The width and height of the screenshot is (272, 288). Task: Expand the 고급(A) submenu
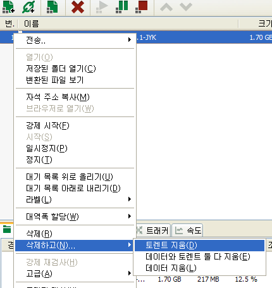click(x=75, y=274)
